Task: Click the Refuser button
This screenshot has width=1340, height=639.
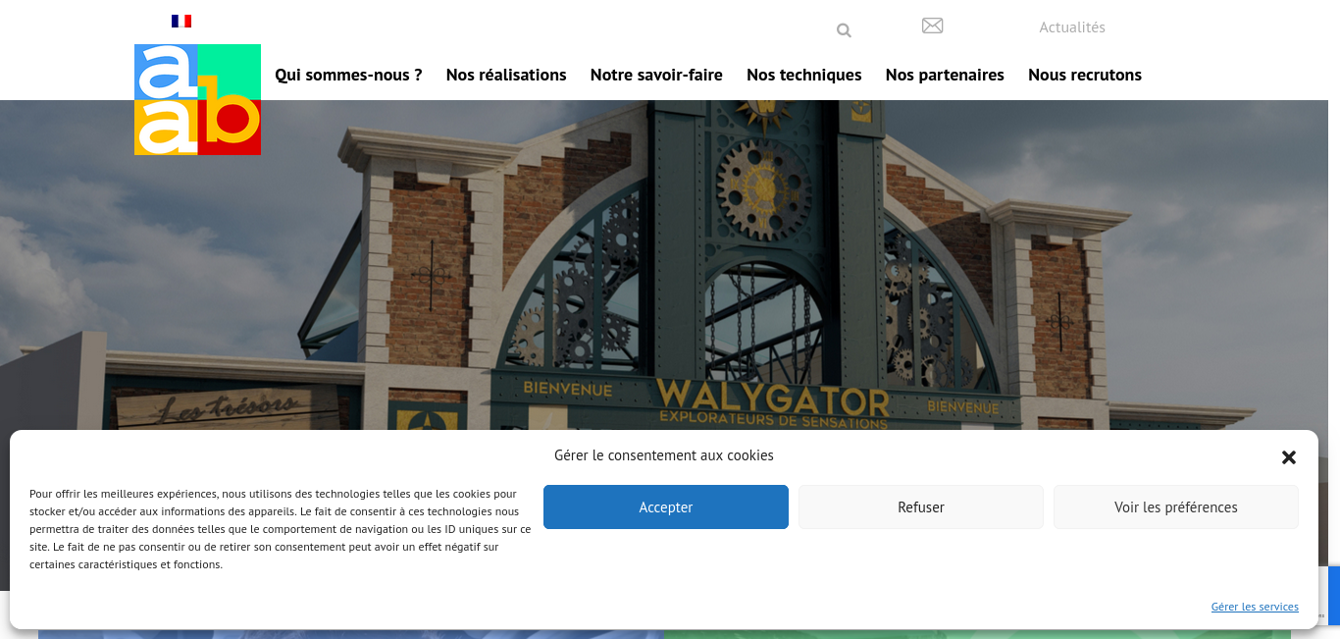Action: [921, 507]
